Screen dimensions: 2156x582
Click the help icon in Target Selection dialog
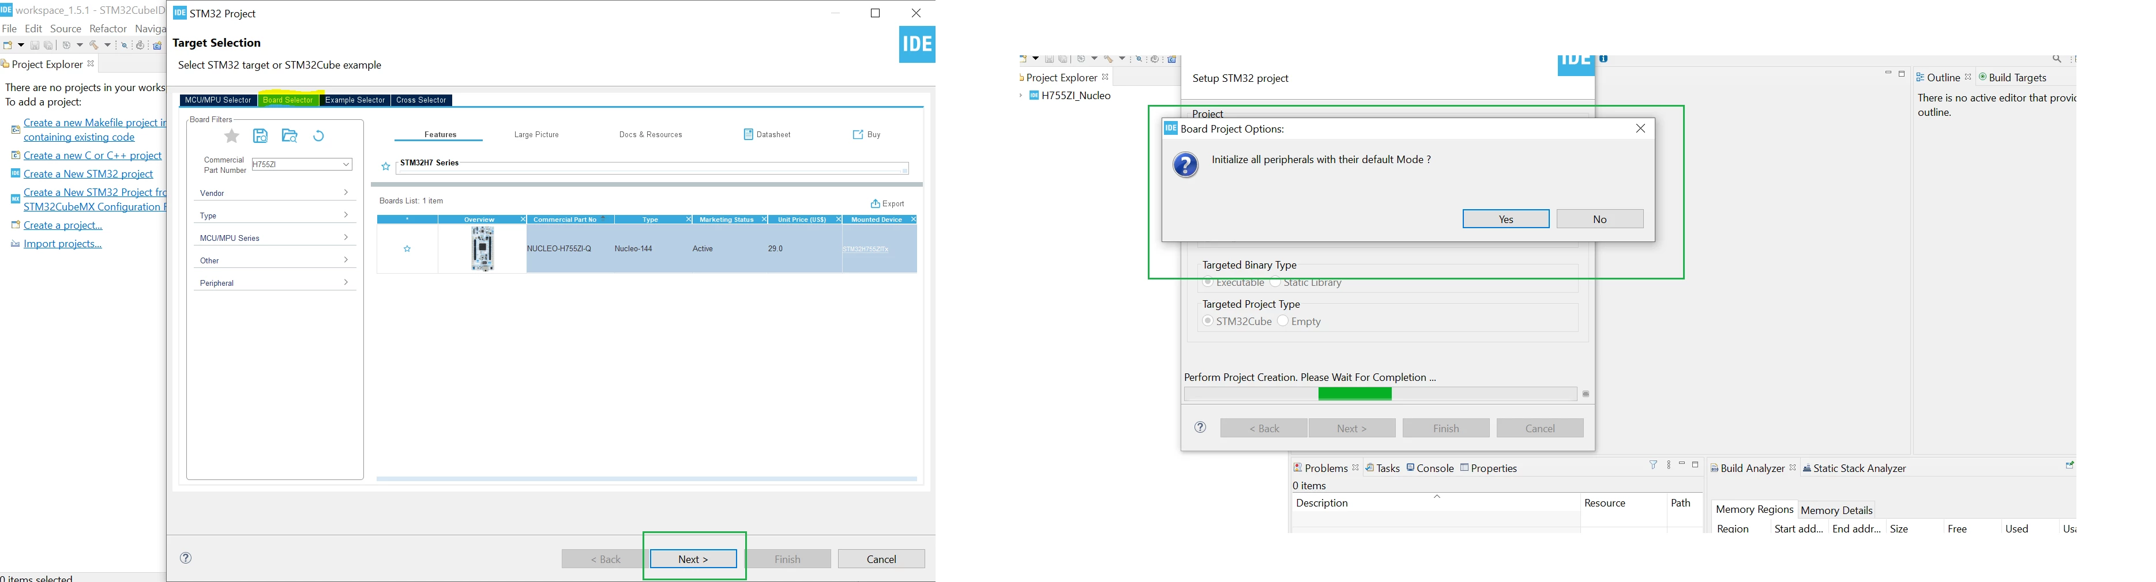pyautogui.click(x=186, y=558)
